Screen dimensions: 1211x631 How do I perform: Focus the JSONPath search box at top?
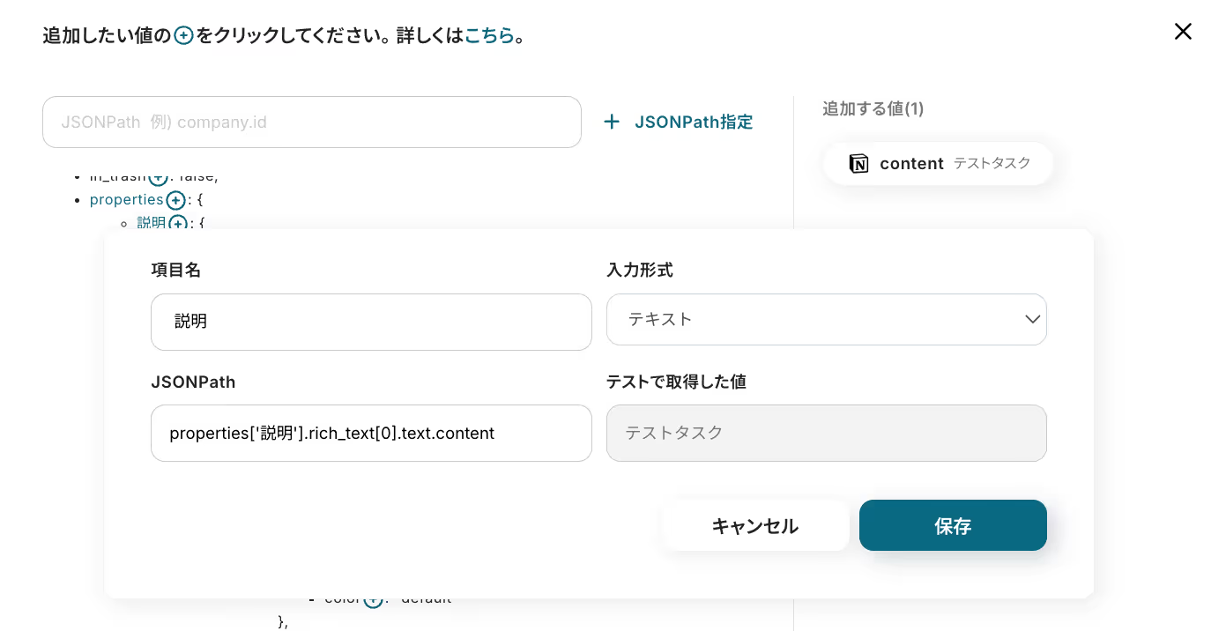pyautogui.click(x=311, y=122)
